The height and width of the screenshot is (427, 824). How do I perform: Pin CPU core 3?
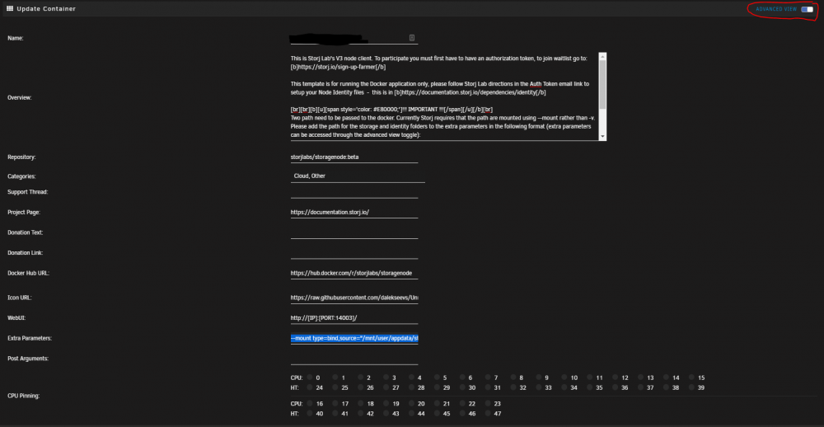coord(386,378)
